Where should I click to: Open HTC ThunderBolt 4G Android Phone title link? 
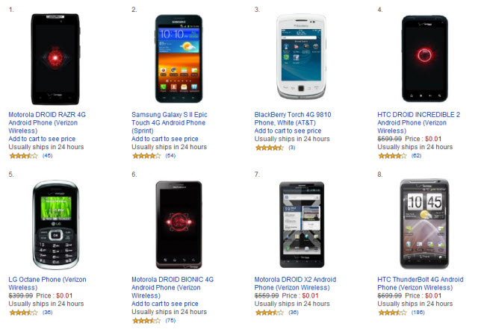click(420, 283)
